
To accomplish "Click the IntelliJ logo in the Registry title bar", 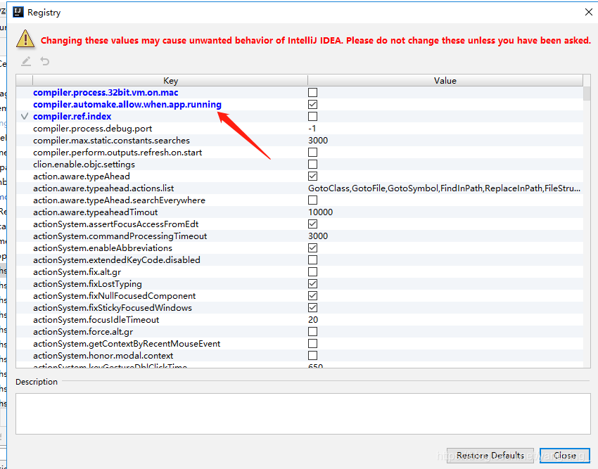I will click(18, 12).
